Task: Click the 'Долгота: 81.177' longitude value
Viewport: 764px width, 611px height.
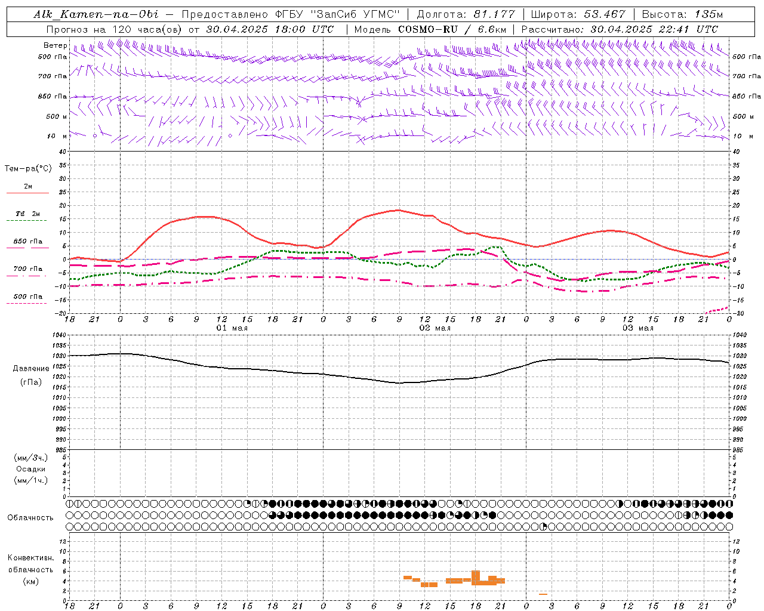Action: pos(466,14)
